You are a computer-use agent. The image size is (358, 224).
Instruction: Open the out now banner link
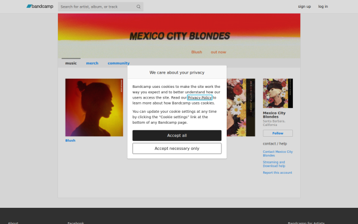pos(218,52)
